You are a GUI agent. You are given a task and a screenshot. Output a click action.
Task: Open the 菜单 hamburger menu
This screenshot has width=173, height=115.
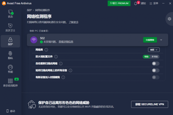pos(154,3)
